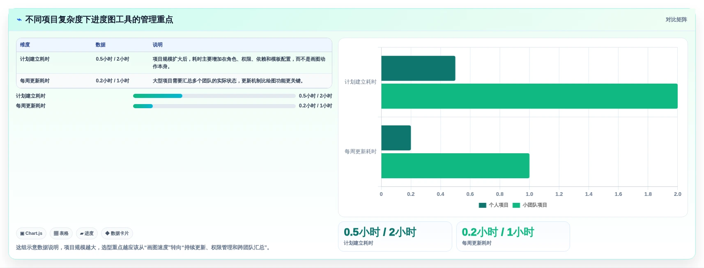Viewport: 704px width, 268px height.
Task: Click the dark teal 每周更新耗时 chart bar
Action: (x=396, y=138)
